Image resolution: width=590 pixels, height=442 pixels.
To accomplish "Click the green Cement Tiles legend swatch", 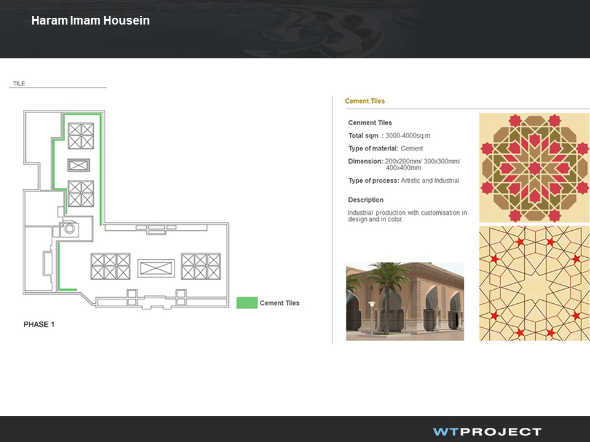I will click(247, 303).
